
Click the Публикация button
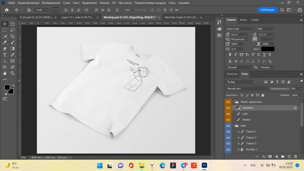point(267,10)
